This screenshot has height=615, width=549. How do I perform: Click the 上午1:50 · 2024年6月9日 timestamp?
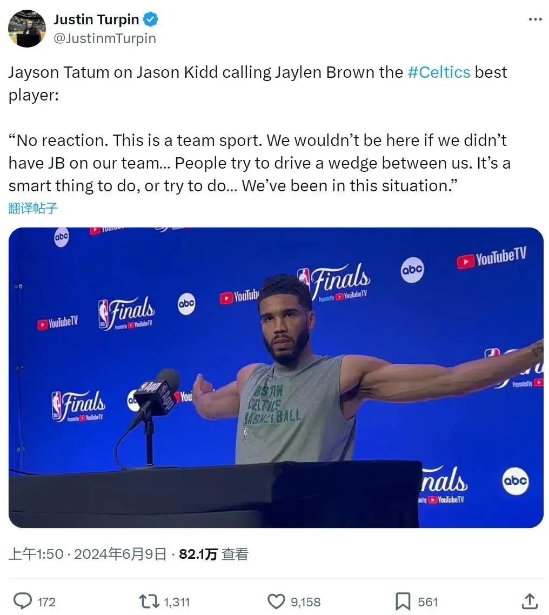point(88,554)
